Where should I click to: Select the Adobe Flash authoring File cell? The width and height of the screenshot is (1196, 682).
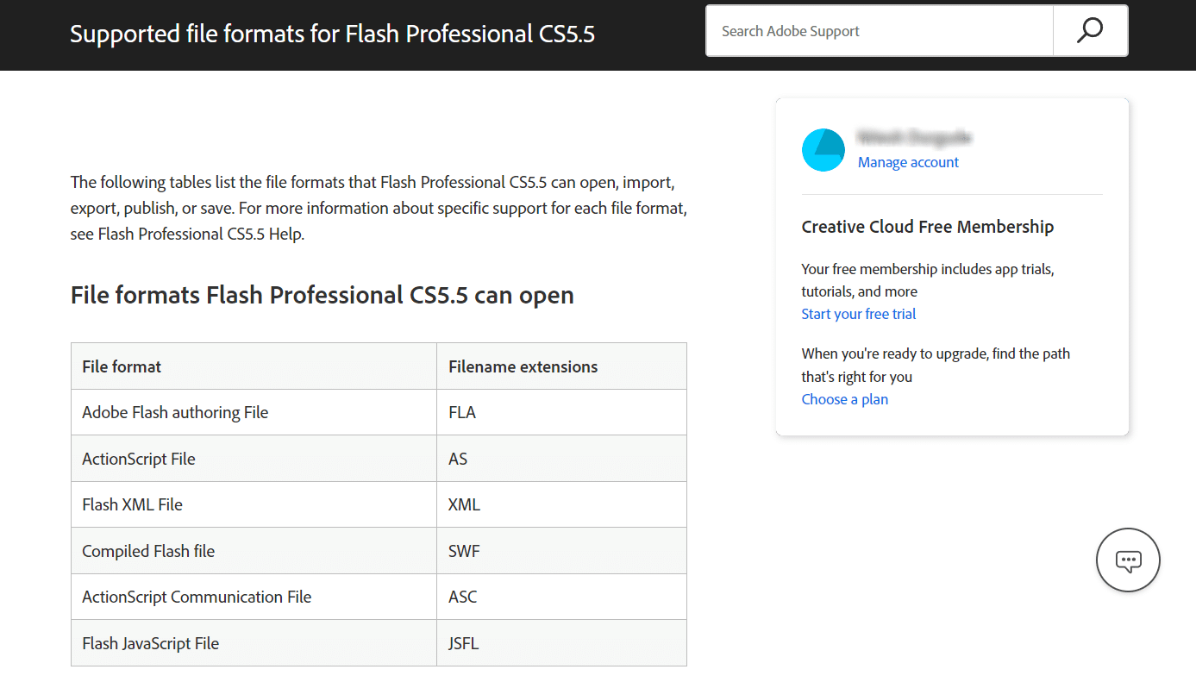click(254, 412)
